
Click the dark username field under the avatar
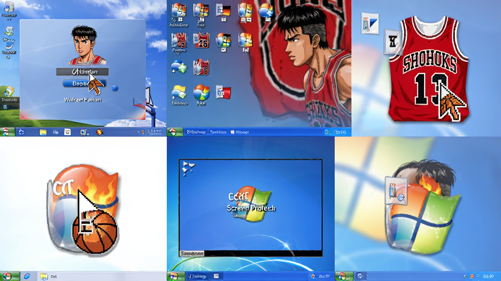pyautogui.click(x=82, y=72)
